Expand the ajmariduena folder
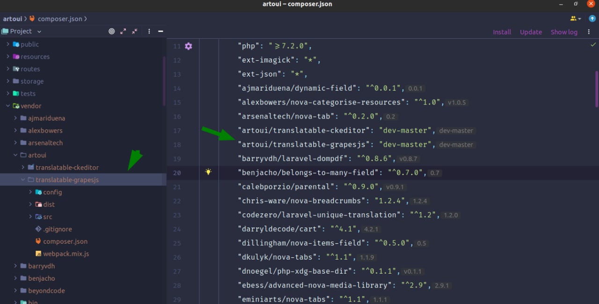This screenshot has width=599, height=304. coord(15,118)
